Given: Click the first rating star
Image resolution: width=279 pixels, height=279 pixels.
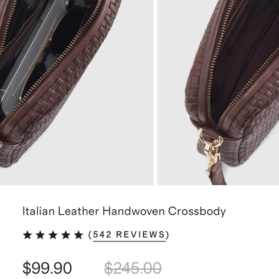Looking at the screenshot, I should point(27,235).
